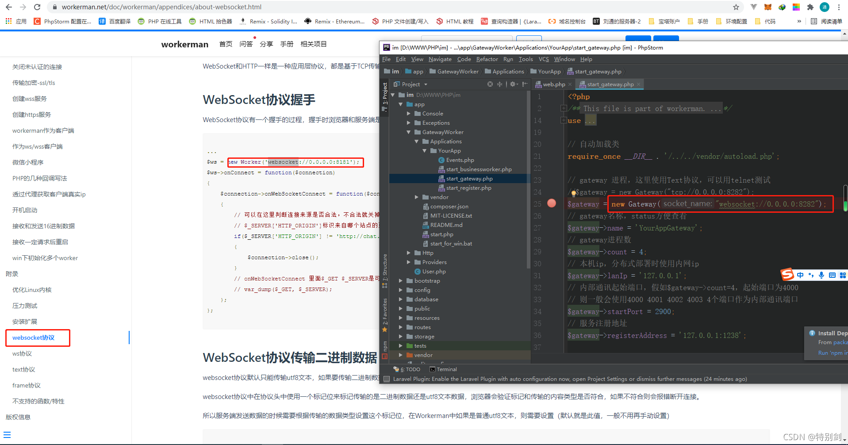The width and height of the screenshot is (848, 445).
Task: Collapse the GatewayWorker folder
Action: click(409, 132)
